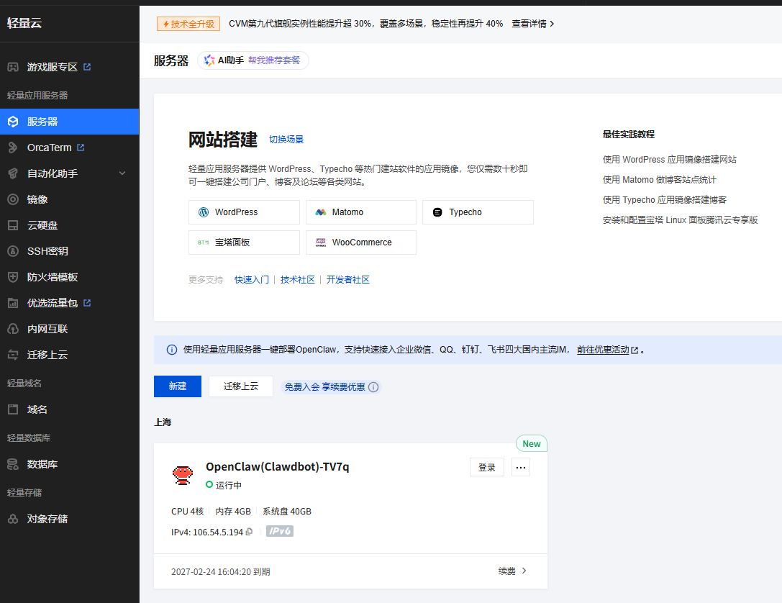Expand the 自动化助手 submenu chevron
Screen dimensions: 782x603
122,173
